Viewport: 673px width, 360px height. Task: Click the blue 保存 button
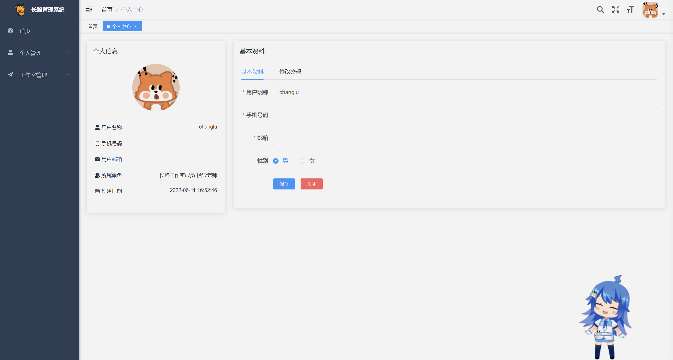[x=284, y=184]
